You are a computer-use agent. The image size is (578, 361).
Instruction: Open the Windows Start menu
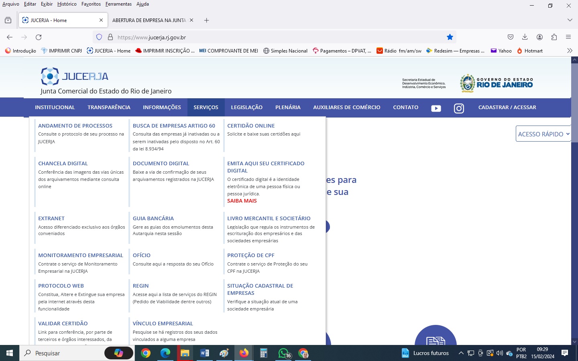10,353
